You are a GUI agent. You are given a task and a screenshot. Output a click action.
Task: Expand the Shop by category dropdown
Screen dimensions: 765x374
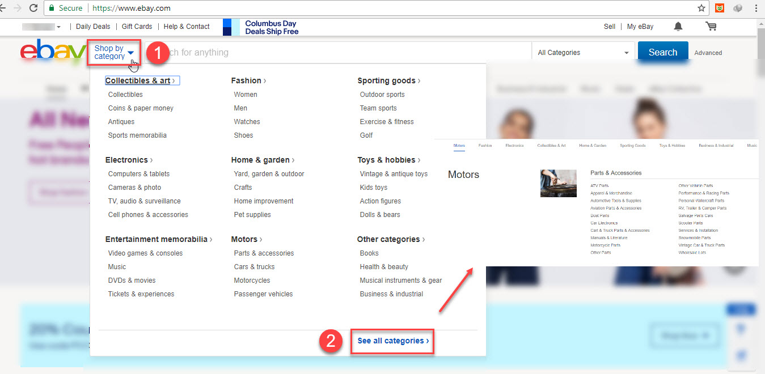114,52
